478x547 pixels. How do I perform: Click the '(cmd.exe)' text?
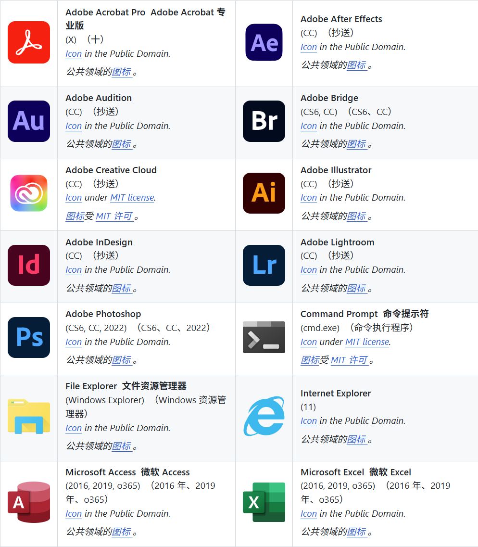tap(320, 328)
